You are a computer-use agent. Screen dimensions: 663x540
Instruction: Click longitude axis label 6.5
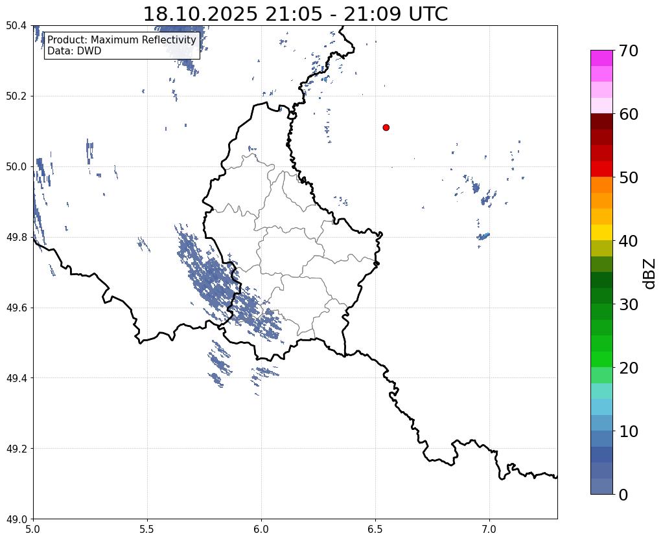[375, 529]
